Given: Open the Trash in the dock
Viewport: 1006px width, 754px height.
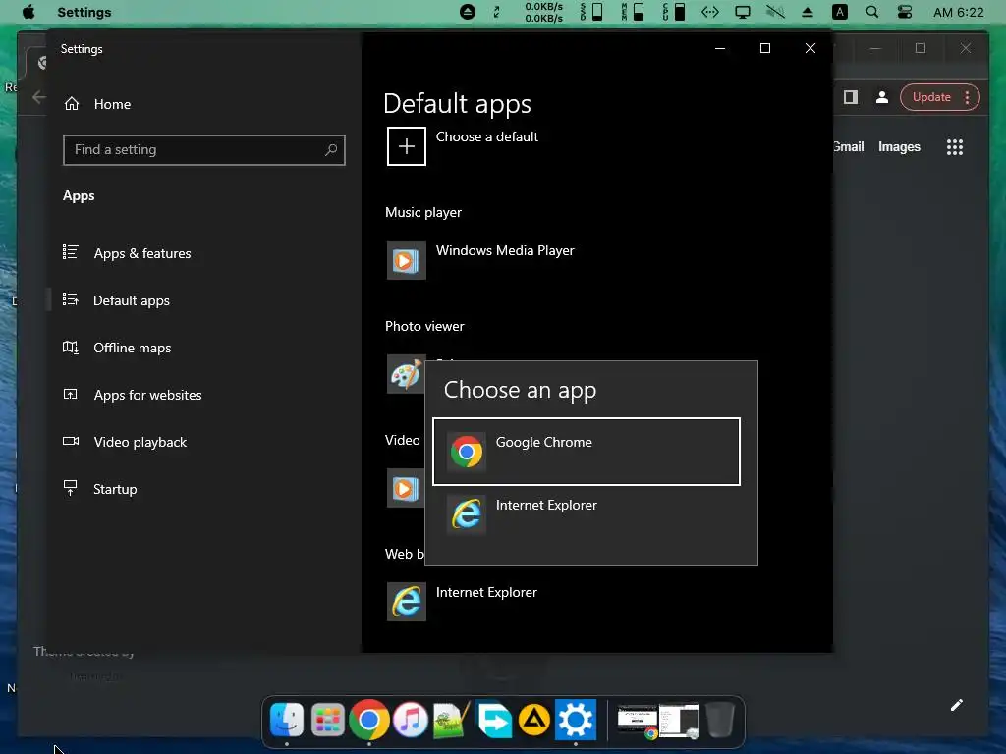Looking at the screenshot, I should click(x=720, y=720).
